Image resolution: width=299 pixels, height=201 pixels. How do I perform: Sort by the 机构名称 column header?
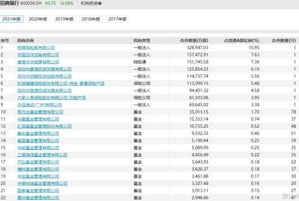(x=26, y=41)
